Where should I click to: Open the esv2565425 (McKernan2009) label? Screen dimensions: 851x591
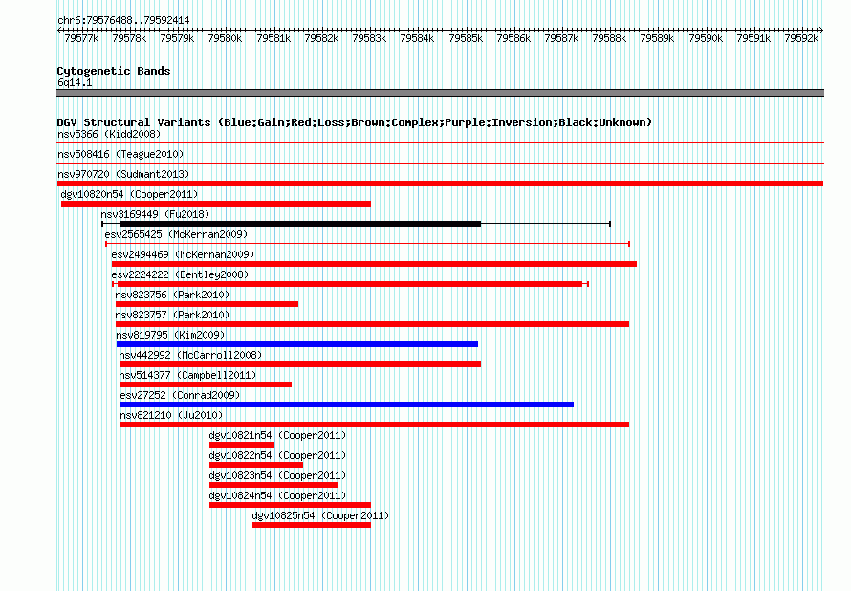point(176,234)
